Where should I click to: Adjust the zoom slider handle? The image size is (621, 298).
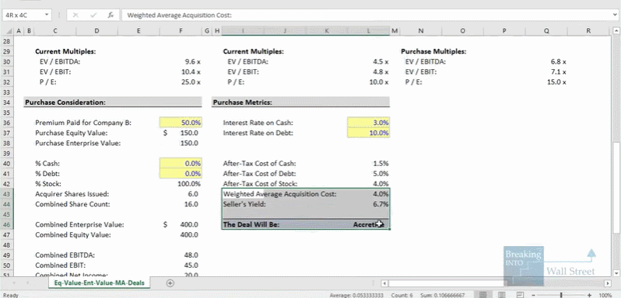click(x=561, y=295)
